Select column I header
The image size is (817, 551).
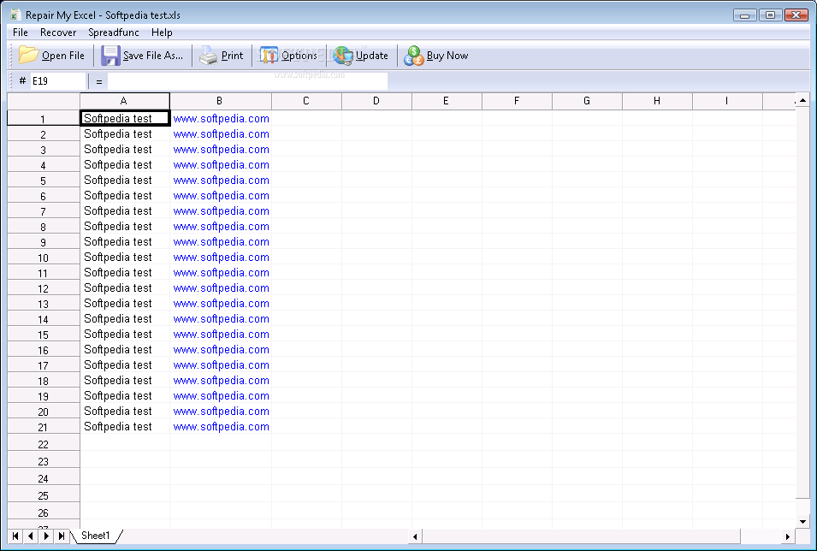(x=727, y=101)
